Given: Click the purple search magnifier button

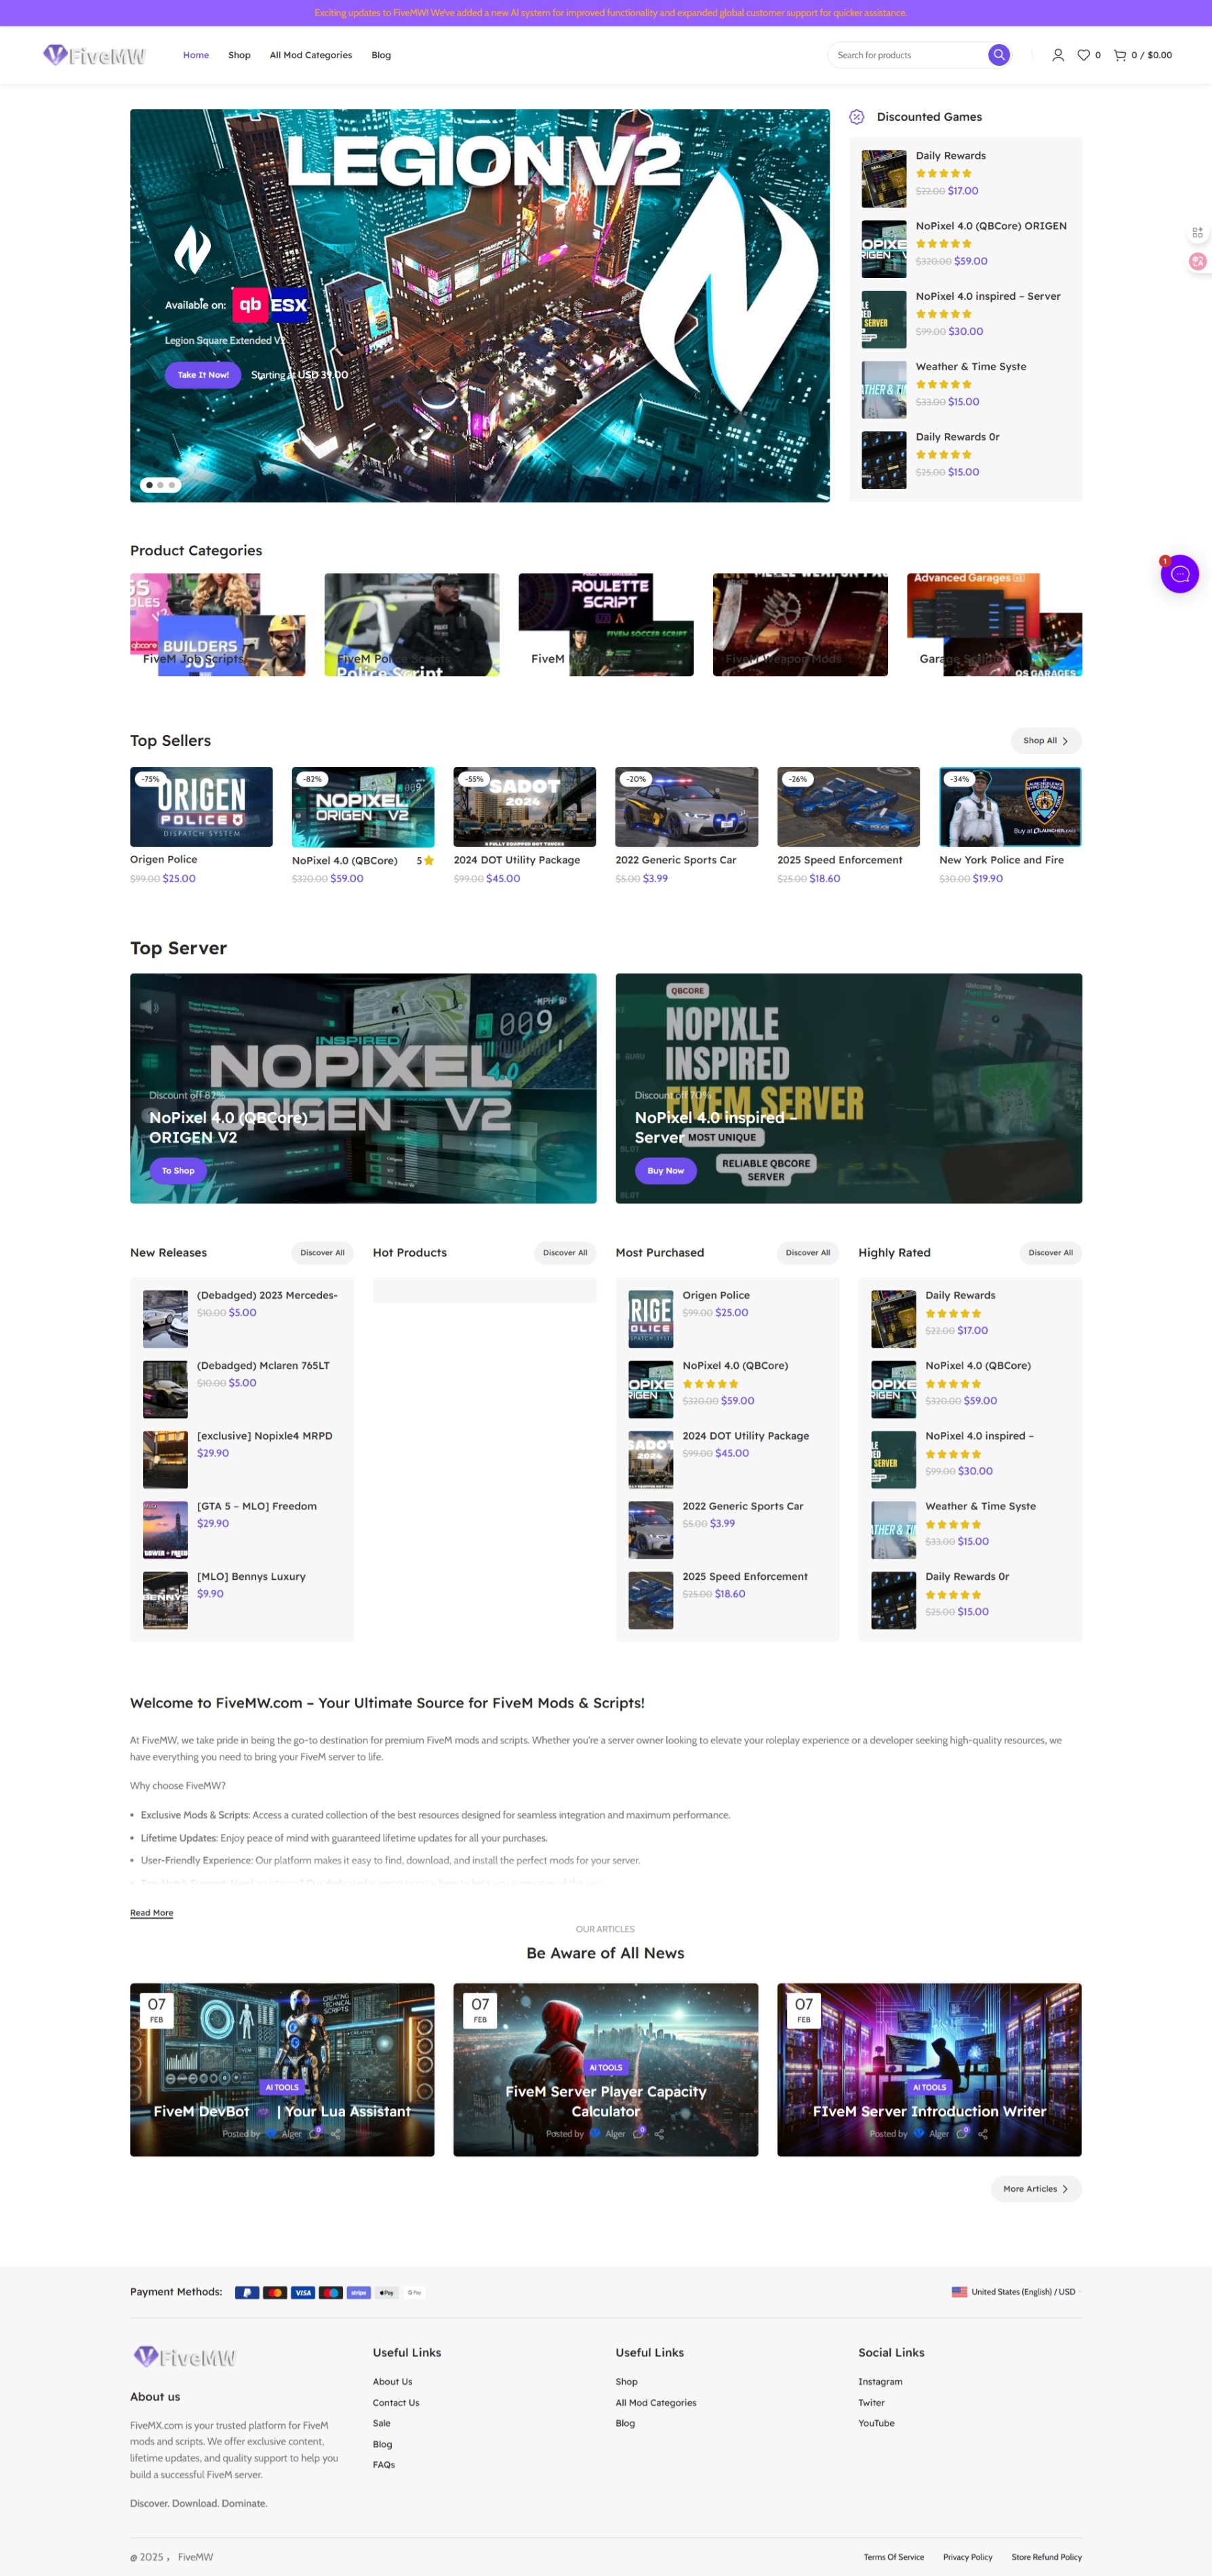Looking at the screenshot, I should coord(998,55).
